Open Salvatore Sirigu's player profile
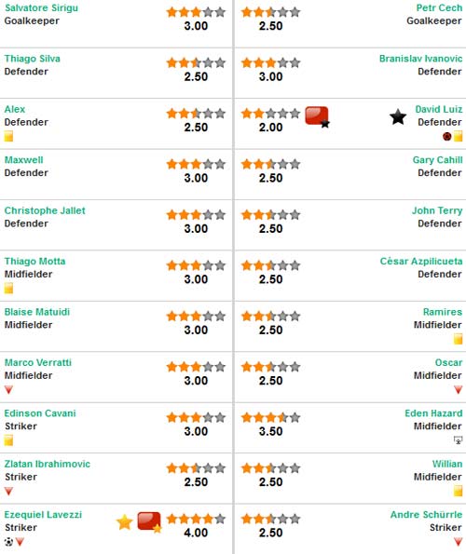 point(41,7)
